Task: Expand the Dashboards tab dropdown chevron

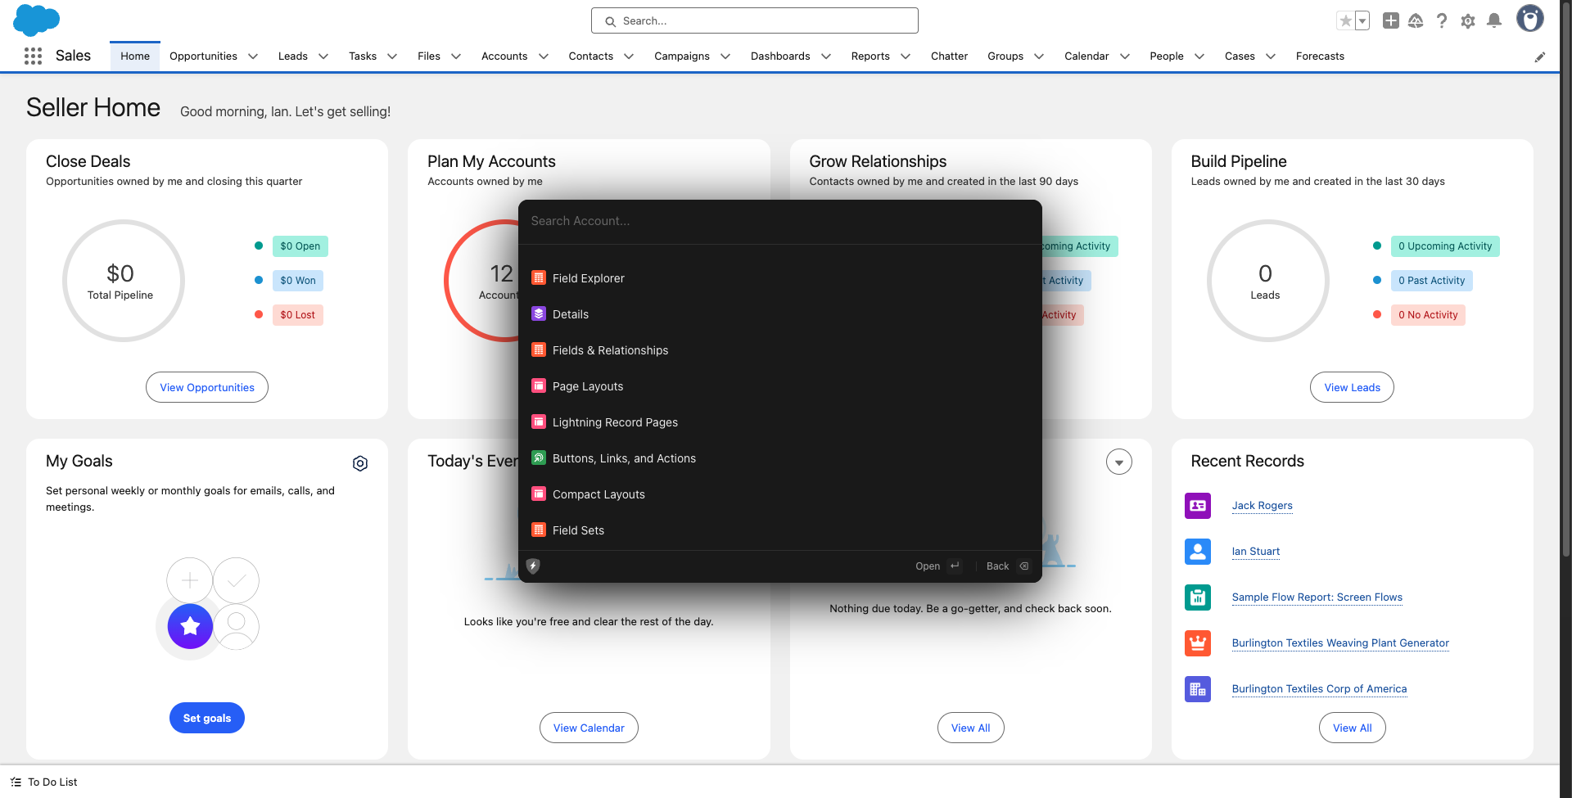Action: [826, 56]
